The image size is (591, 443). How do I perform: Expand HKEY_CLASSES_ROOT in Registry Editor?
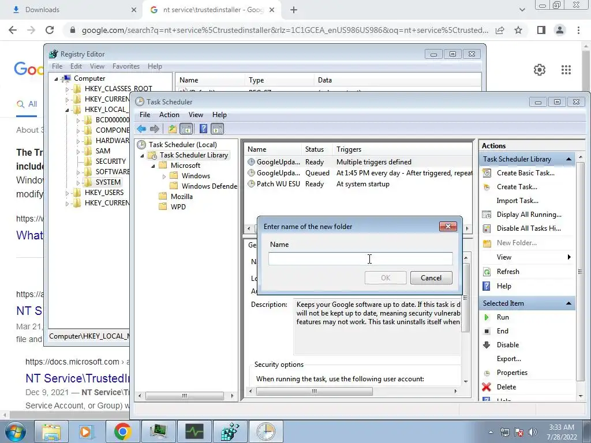67,89
